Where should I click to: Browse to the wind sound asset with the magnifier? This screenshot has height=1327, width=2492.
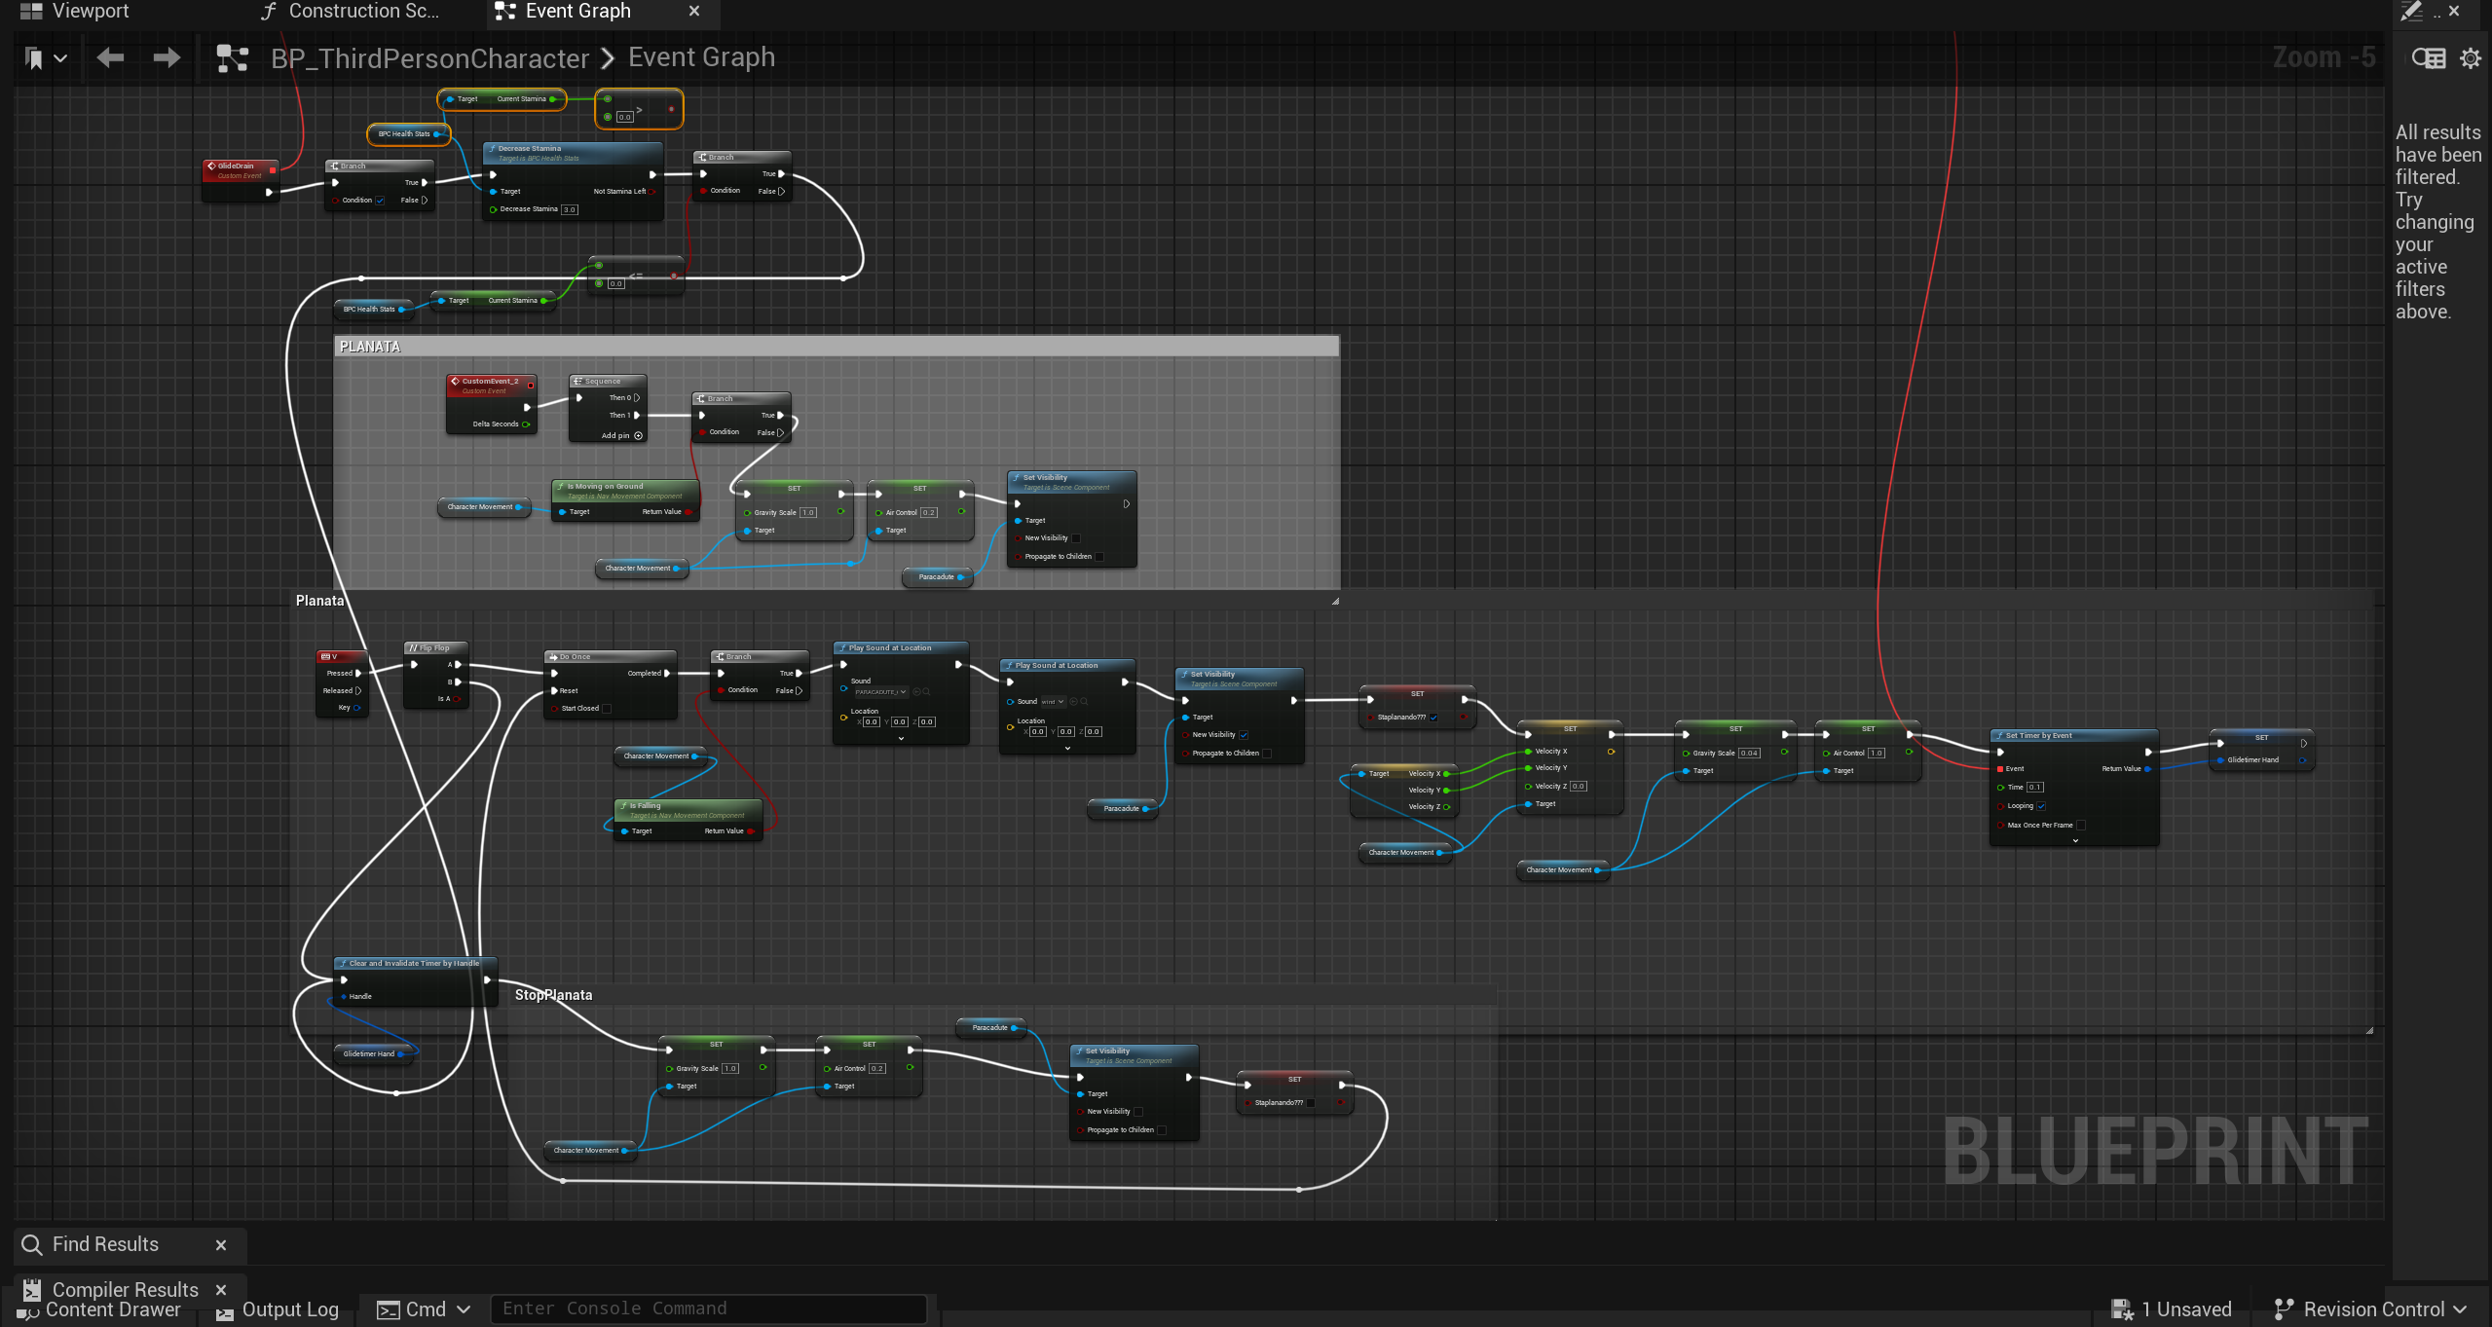1084,702
